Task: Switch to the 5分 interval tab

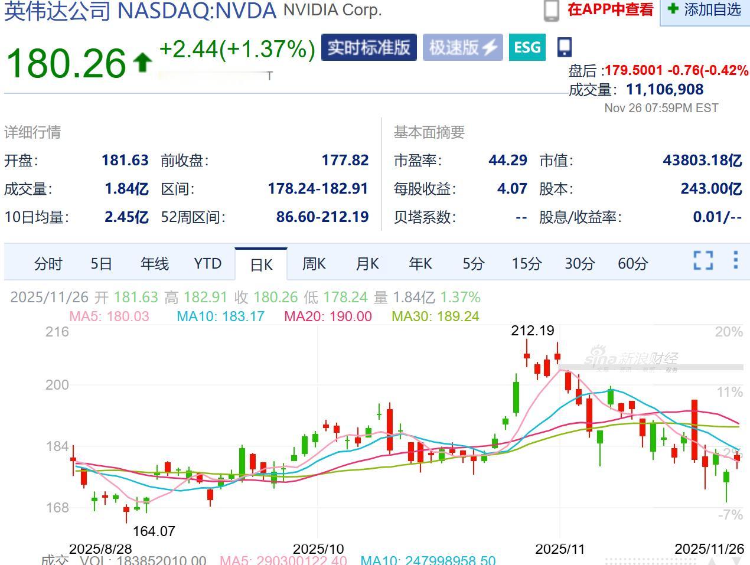Action: tap(472, 264)
